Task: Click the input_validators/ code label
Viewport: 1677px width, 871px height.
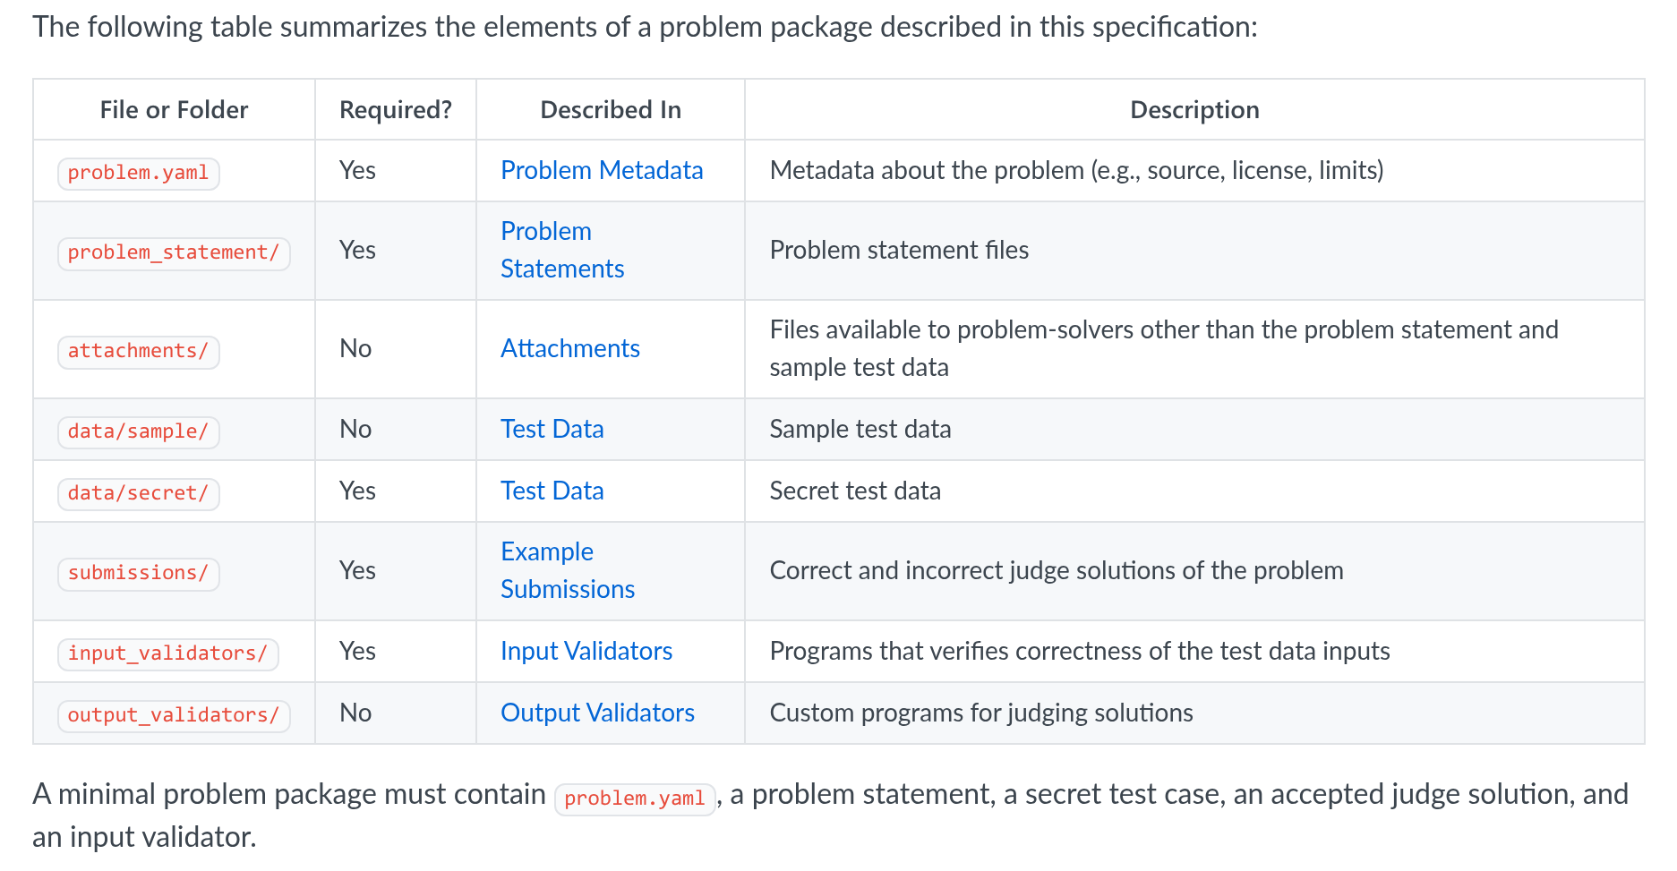Action: click(167, 653)
